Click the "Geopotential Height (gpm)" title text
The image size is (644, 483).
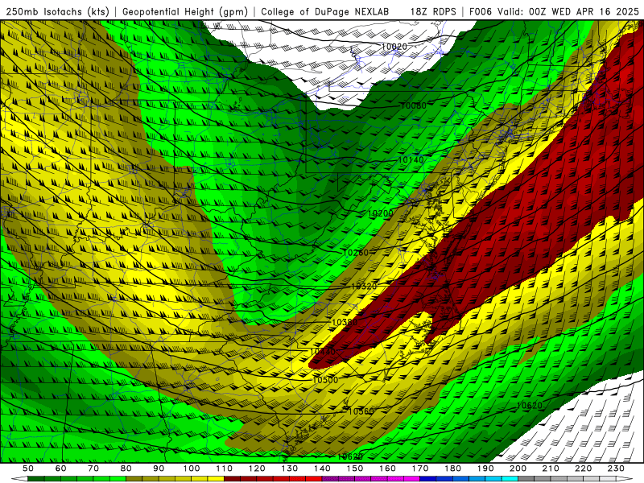(x=185, y=12)
